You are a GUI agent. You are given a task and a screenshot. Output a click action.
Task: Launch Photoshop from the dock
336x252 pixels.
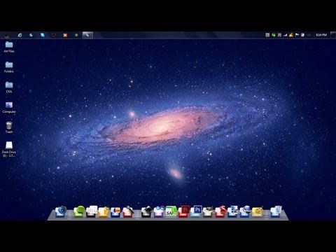(196, 211)
